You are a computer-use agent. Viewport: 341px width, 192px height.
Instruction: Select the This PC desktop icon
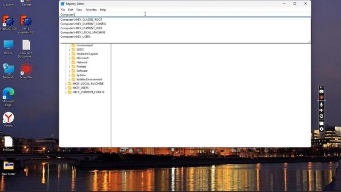pyautogui.click(x=9, y=47)
